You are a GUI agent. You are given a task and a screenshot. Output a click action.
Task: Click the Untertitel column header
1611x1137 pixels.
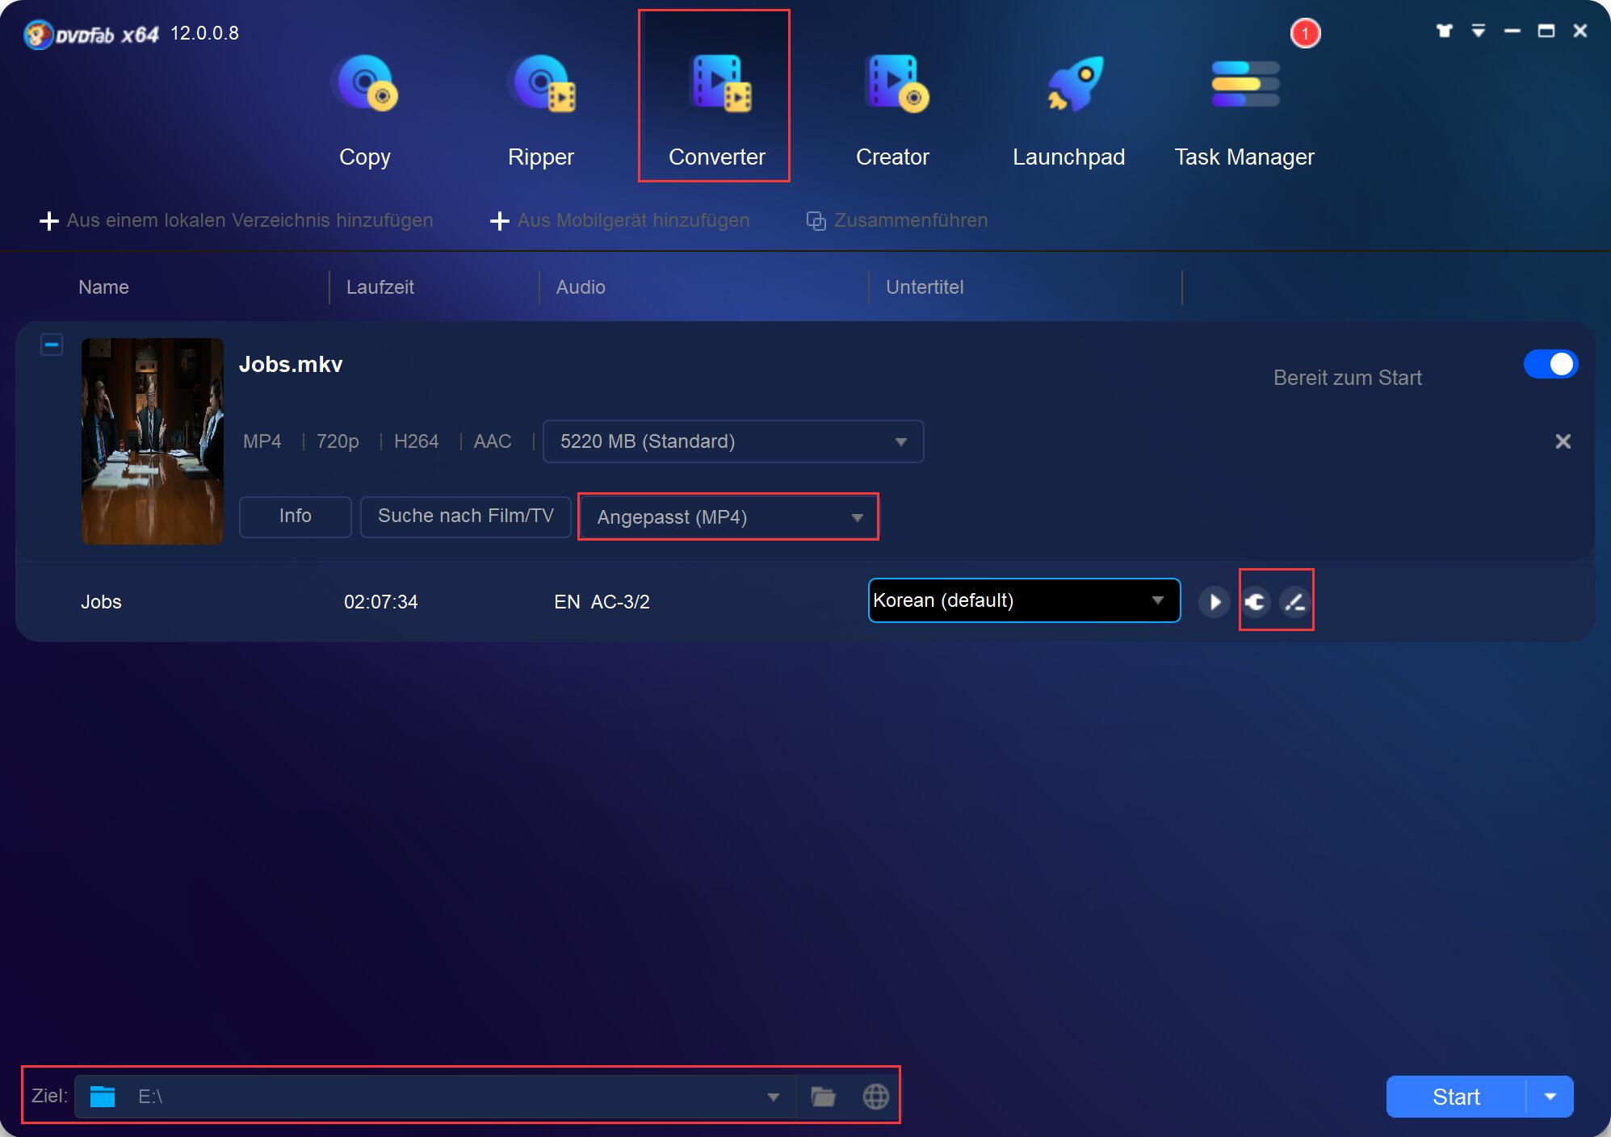click(925, 287)
